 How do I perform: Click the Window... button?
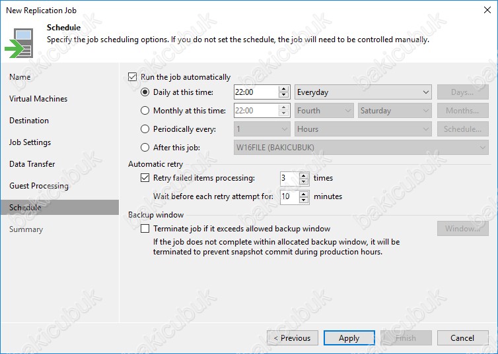click(463, 229)
